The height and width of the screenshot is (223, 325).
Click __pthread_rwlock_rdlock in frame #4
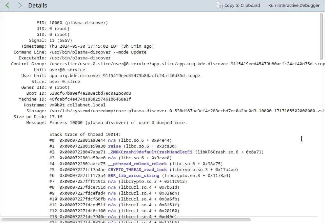click(x=137, y=164)
